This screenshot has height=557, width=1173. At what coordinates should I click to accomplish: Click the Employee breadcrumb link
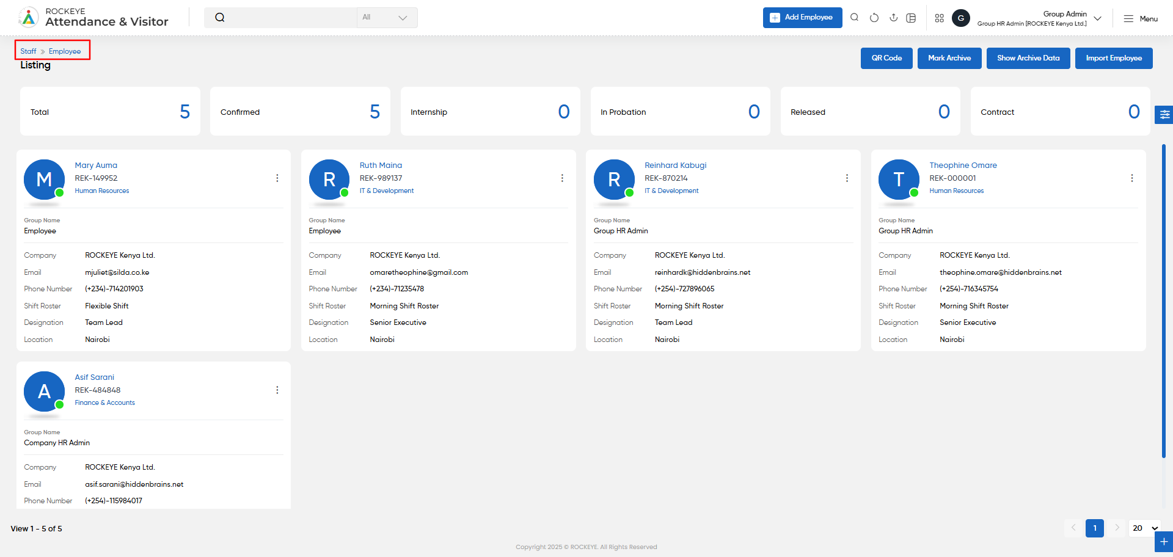coord(65,51)
